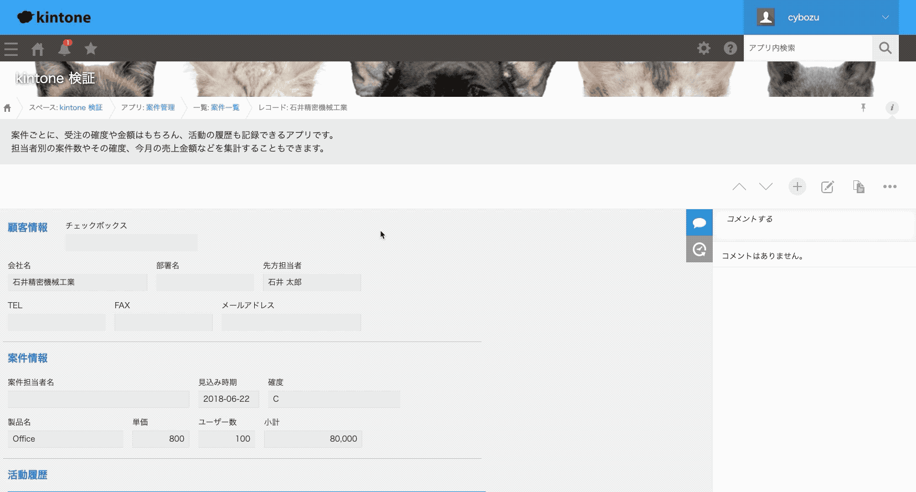Click the duplicate record icon
Screen dimensions: 916x492
pyautogui.click(x=858, y=187)
